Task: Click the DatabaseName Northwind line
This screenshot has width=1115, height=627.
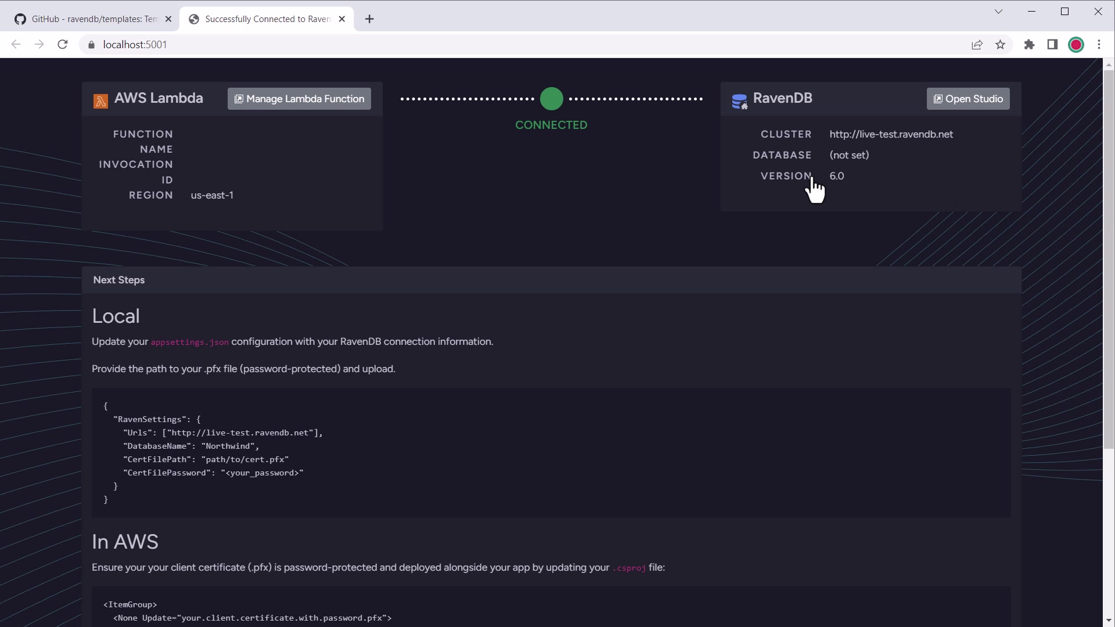Action: (191, 446)
